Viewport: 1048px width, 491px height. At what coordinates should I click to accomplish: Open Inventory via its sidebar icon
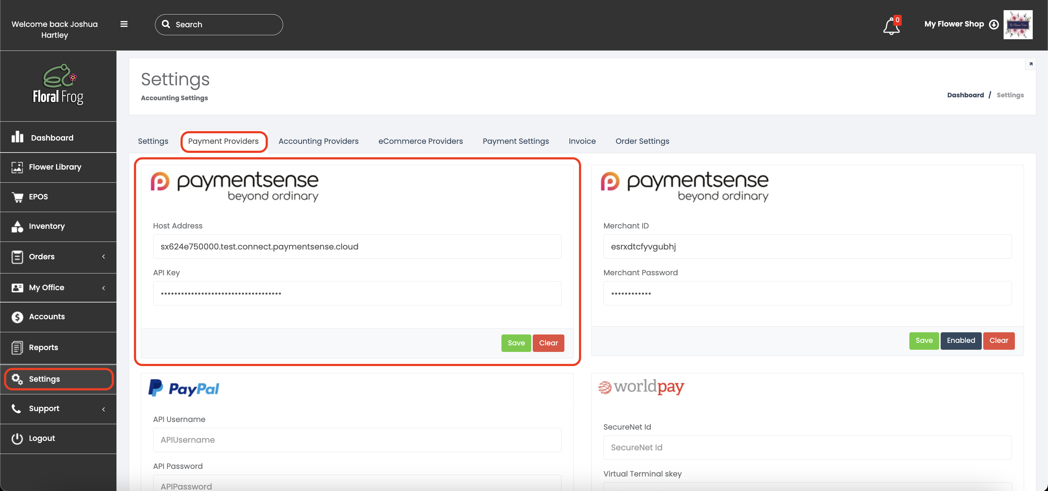17,226
